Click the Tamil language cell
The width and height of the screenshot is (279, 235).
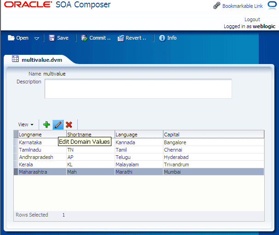(x=139, y=150)
